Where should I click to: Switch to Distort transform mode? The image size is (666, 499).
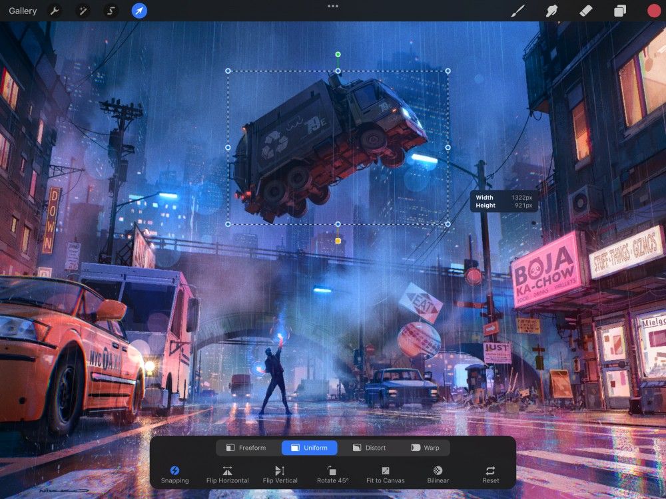(x=370, y=447)
